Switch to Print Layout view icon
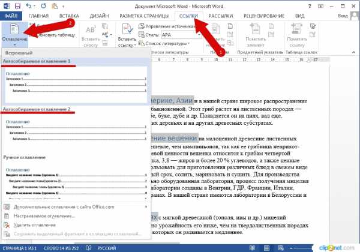 pyautogui.click(x=266, y=248)
